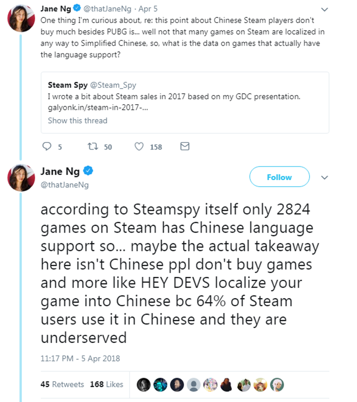The width and height of the screenshot is (357, 402).
Task: Click Jane Ng's second profile avatar
Action: coord(20,177)
